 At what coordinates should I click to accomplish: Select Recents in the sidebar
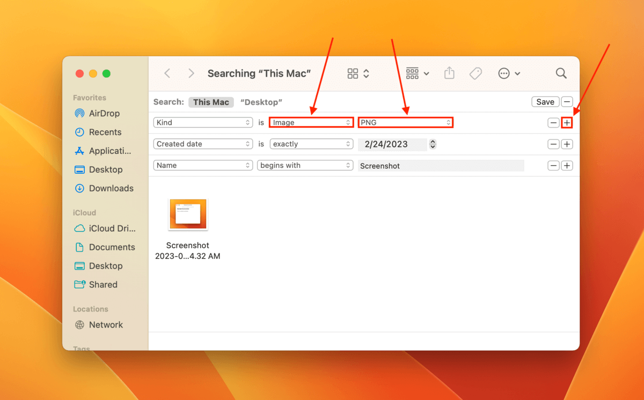point(105,132)
